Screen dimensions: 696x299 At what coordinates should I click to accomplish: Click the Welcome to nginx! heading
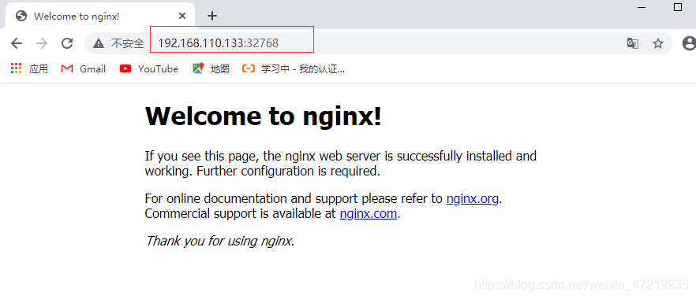tap(264, 116)
